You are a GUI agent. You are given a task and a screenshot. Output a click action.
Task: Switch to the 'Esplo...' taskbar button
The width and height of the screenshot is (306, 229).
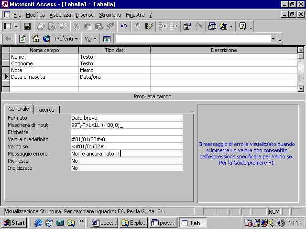point(134,223)
